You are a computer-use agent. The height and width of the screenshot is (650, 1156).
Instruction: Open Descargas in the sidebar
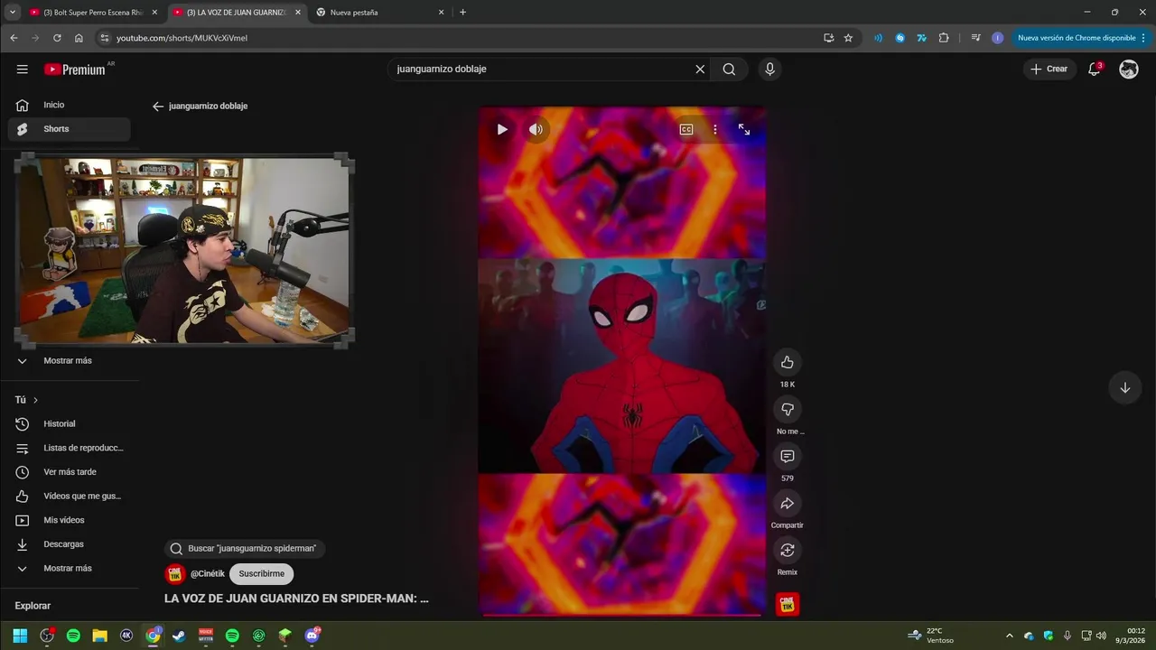tap(69, 544)
